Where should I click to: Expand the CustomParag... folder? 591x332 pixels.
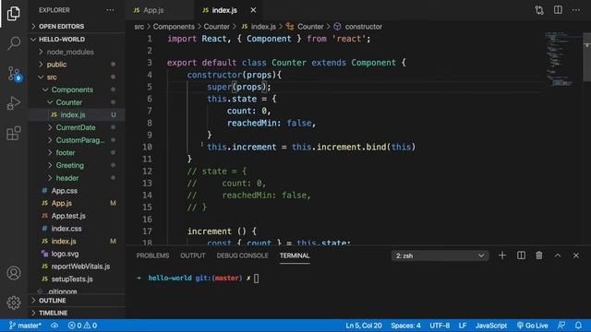pyautogui.click(x=77, y=140)
